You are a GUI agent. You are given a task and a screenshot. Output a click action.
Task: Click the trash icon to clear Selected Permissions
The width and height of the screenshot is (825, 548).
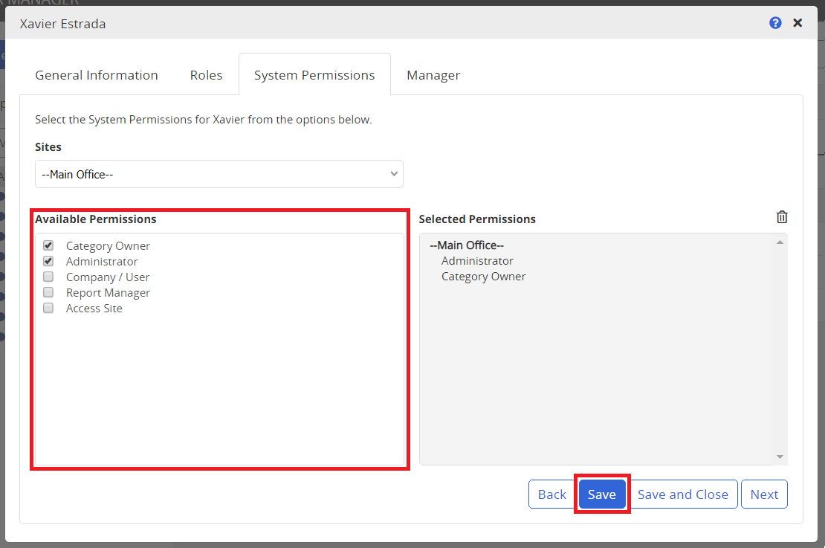click(782, 216)
